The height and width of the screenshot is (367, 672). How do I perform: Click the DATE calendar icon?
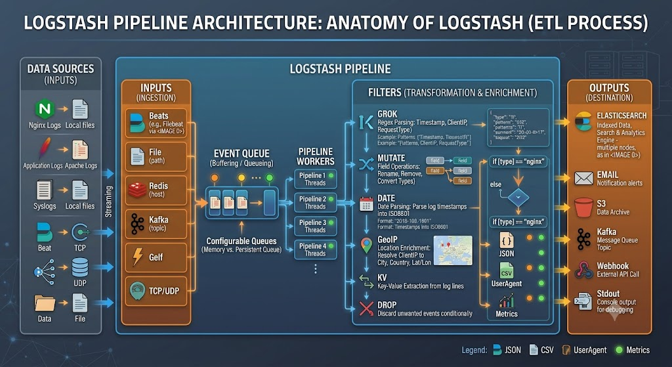click(366, 204)
